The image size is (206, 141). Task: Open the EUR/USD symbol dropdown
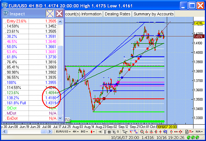(63, 131)
